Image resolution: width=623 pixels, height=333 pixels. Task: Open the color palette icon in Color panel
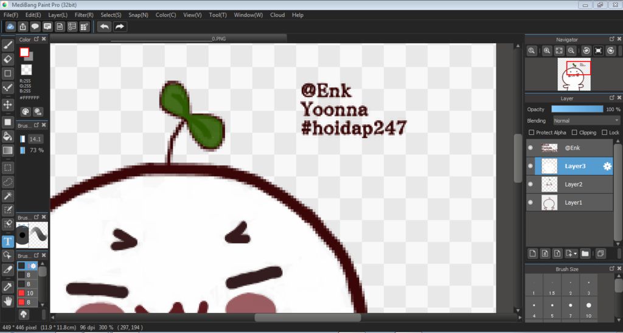26,112
